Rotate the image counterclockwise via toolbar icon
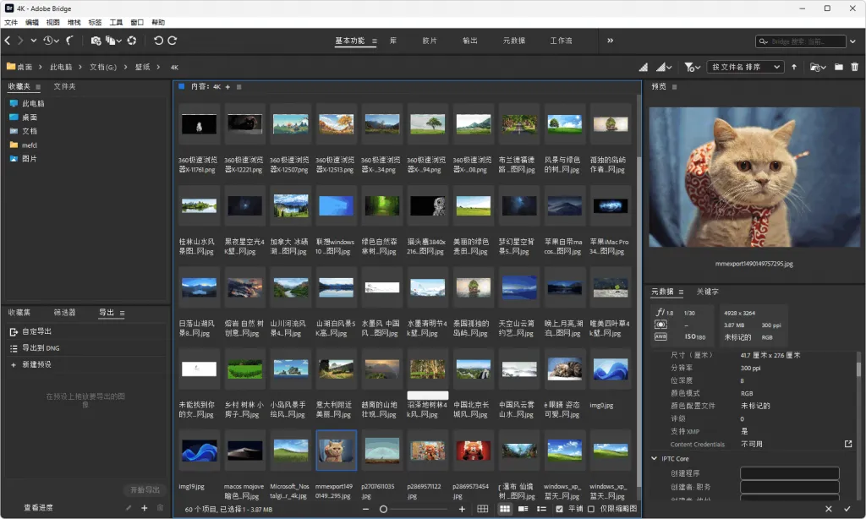866x519 pixels. 160,41
